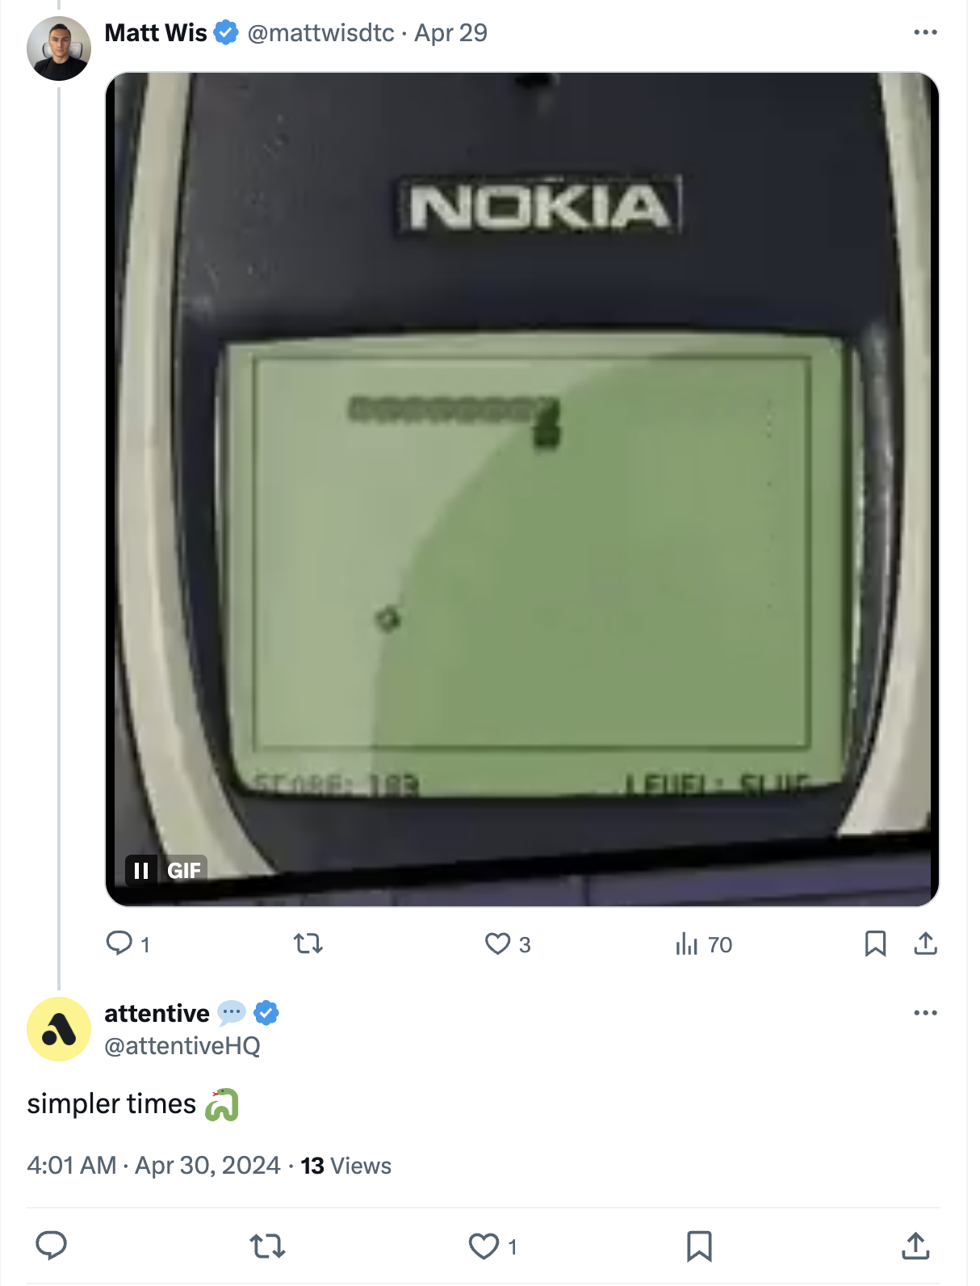Share attentive's simpler times tweet

pyautogui.click(x=915, y=1246)
